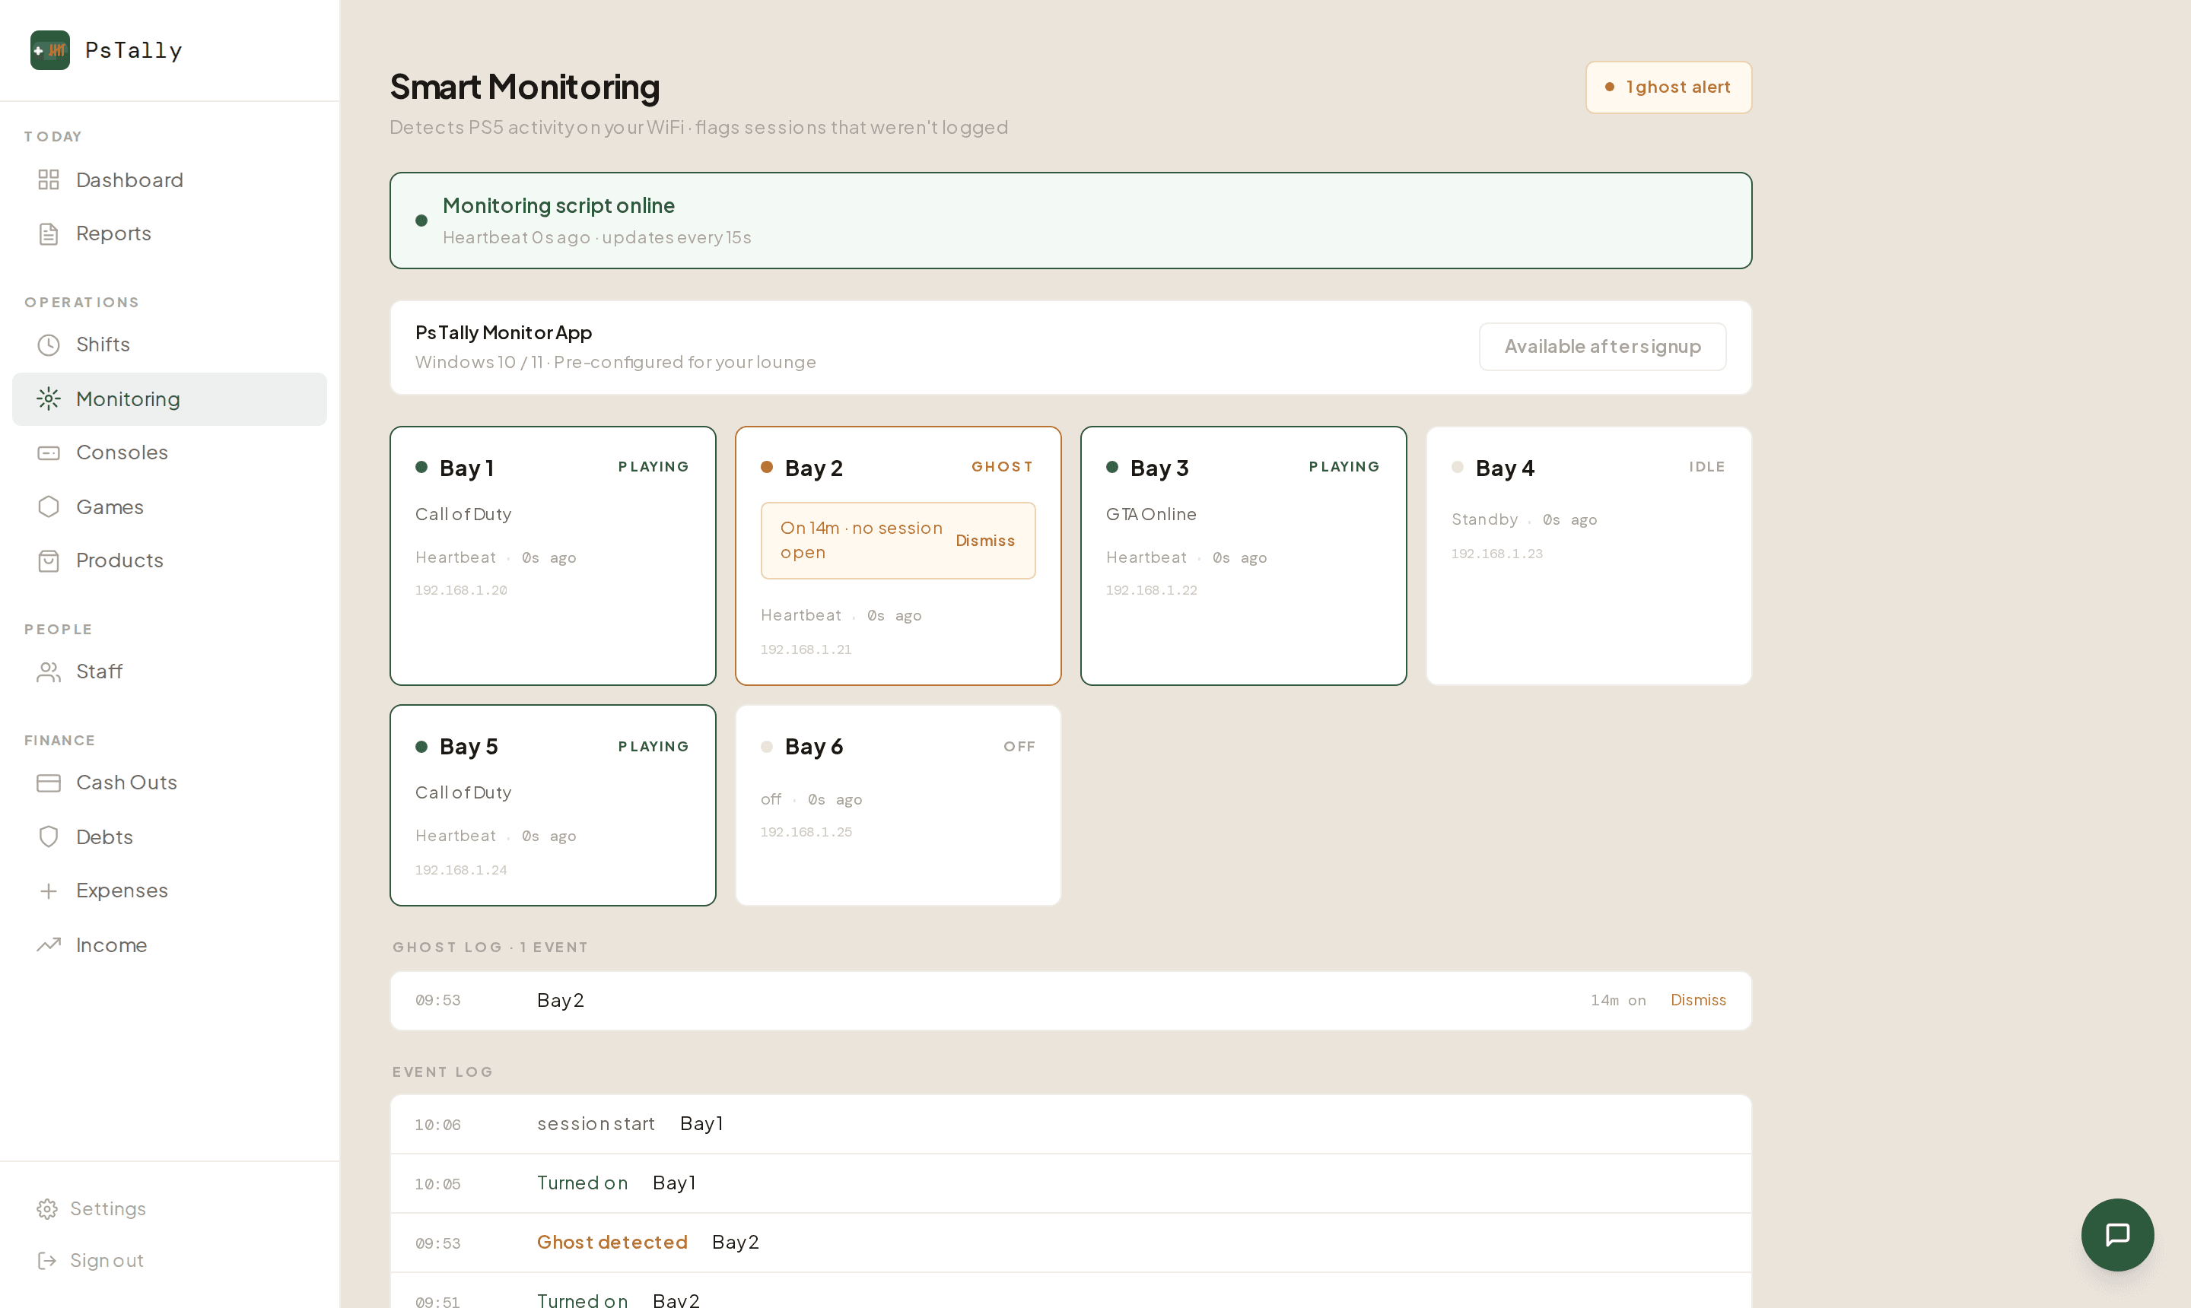The width and height of the screenshot is (2191, 1308).
Task: Open Settings
Action: pyautogui.click(x=170, y=1208)
